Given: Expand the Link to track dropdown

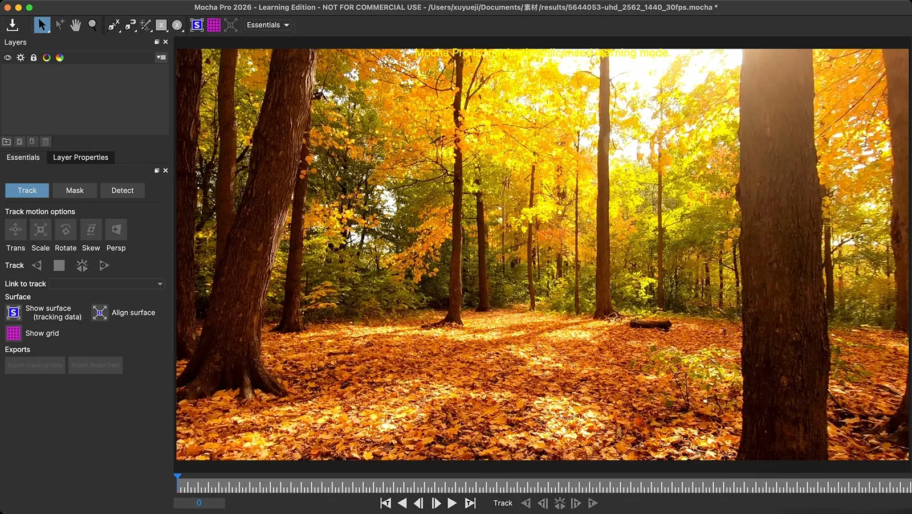Looking at the screenshot, I should tap(107, 284).
